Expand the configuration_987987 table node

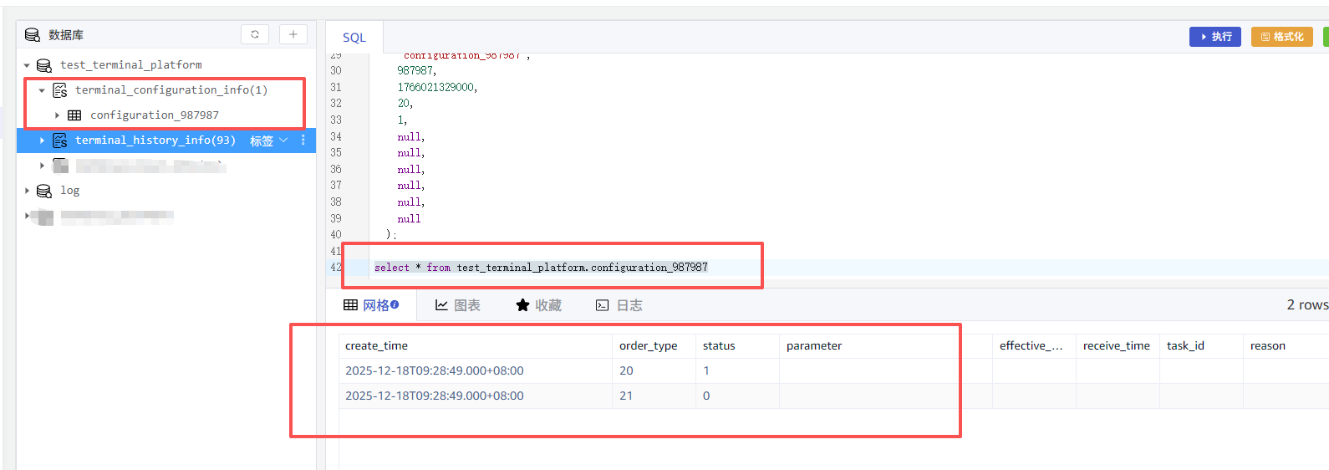pyautogui.click(x=57, y=115)
